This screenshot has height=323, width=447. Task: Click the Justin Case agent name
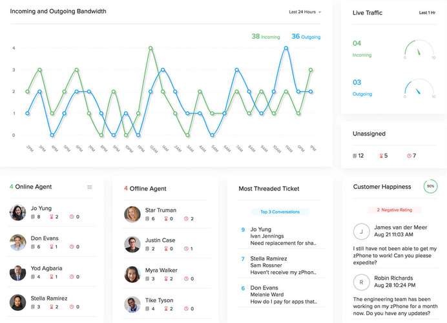pyautogui.click(x=160, y=240)
